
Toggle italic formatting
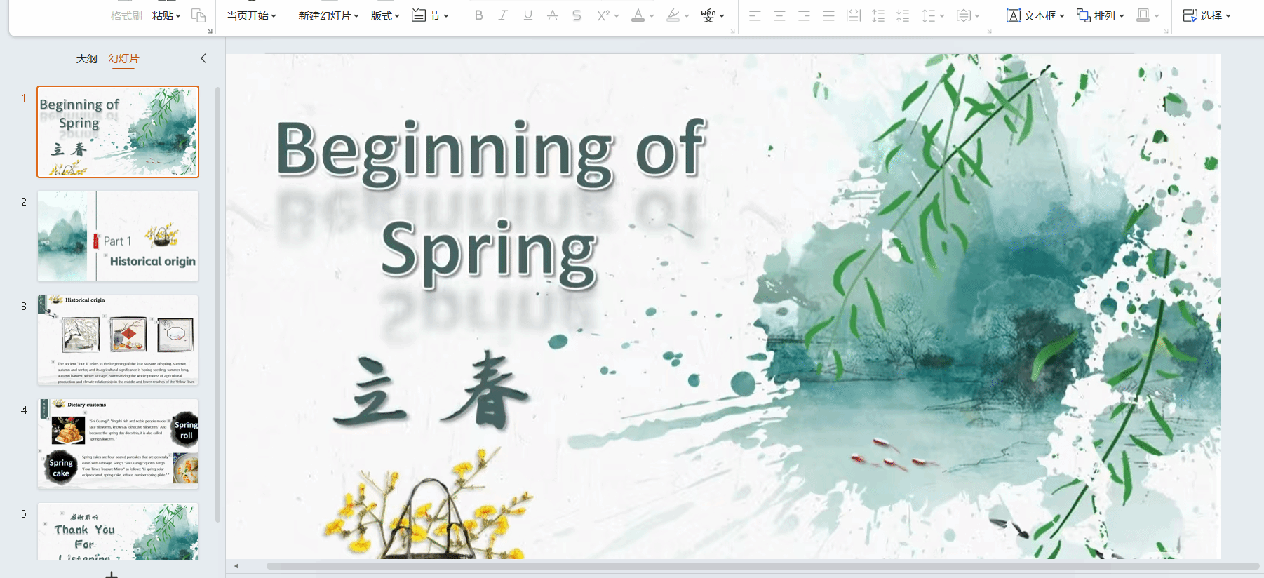503,15
